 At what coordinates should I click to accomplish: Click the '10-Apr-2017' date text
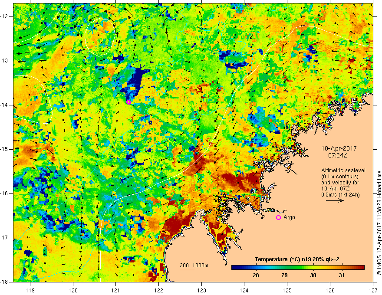tap(339, 148)
